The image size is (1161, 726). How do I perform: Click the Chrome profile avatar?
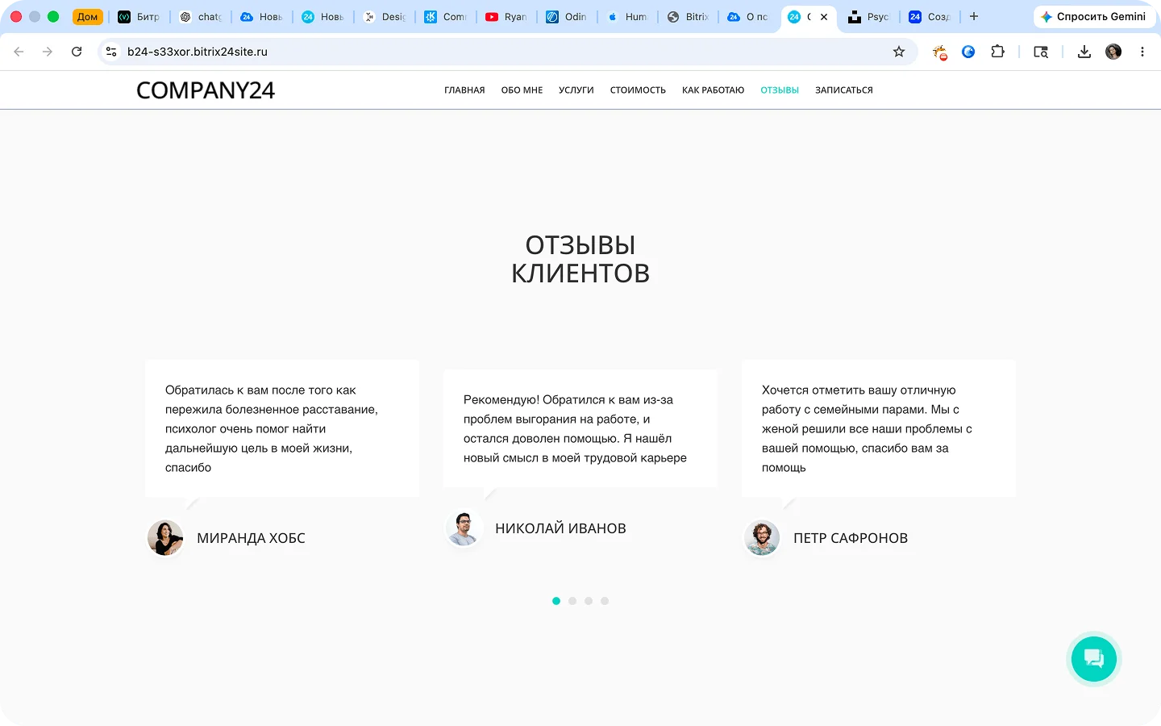1113,52
